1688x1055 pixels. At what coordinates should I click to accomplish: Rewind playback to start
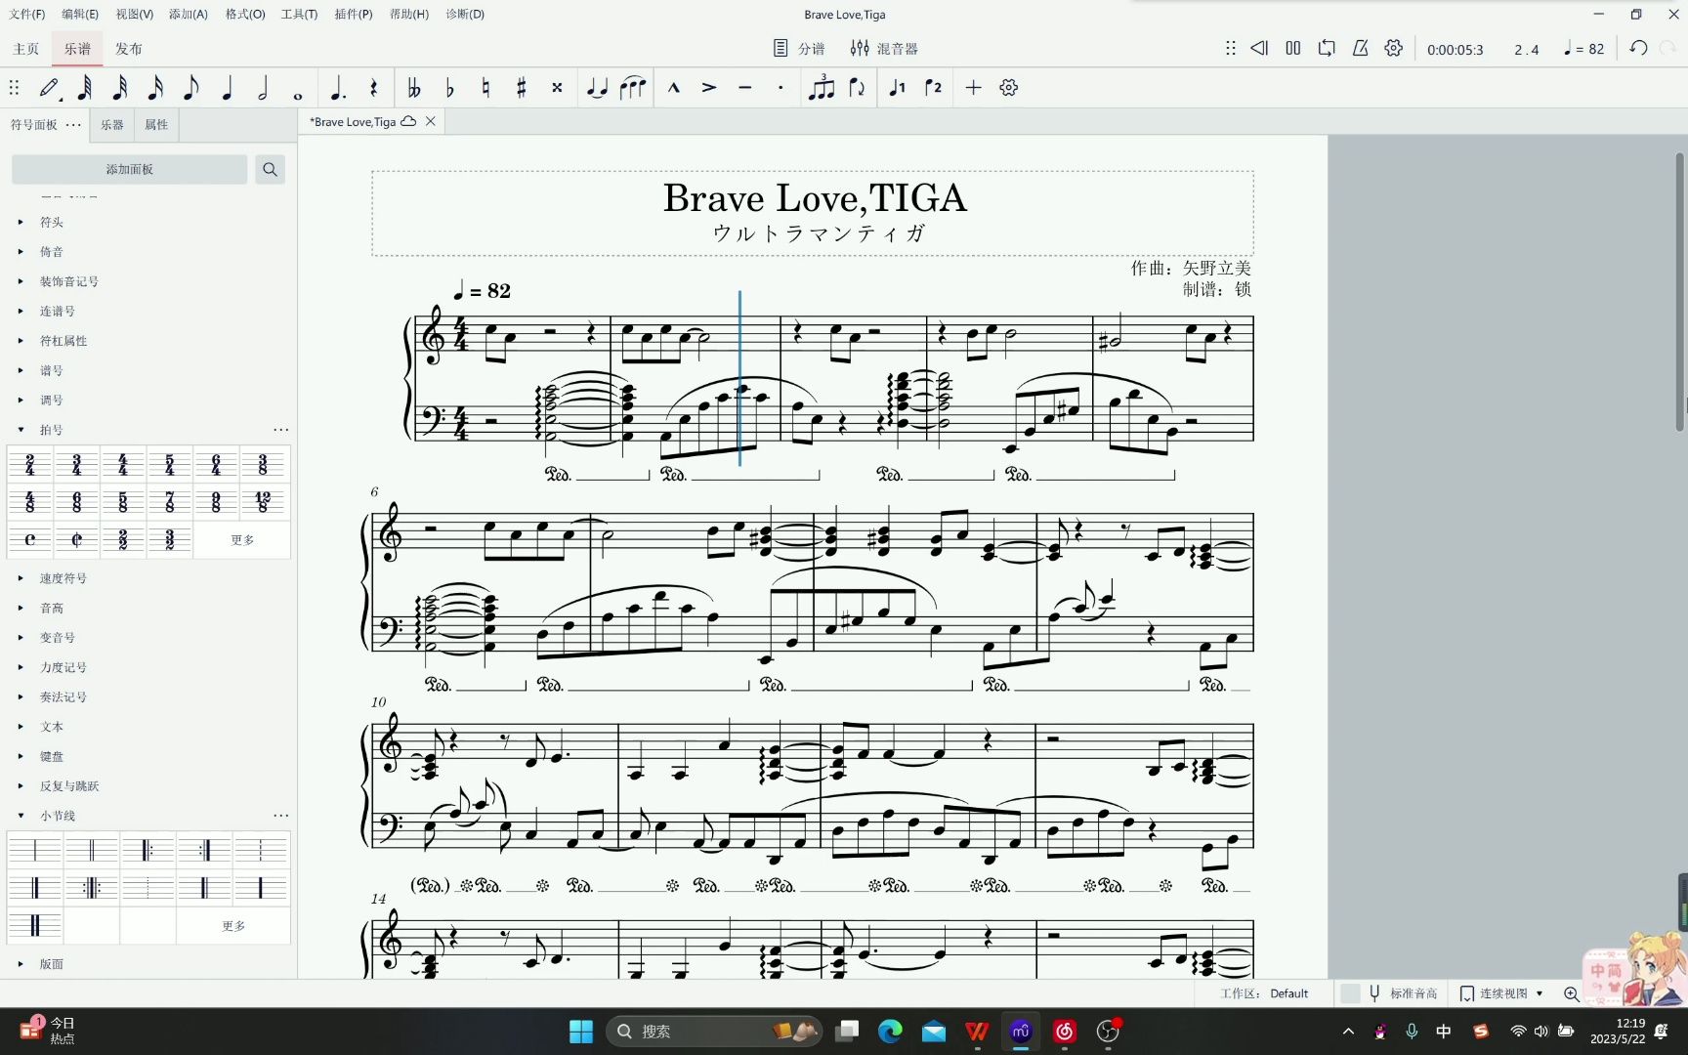[1259, 48]
